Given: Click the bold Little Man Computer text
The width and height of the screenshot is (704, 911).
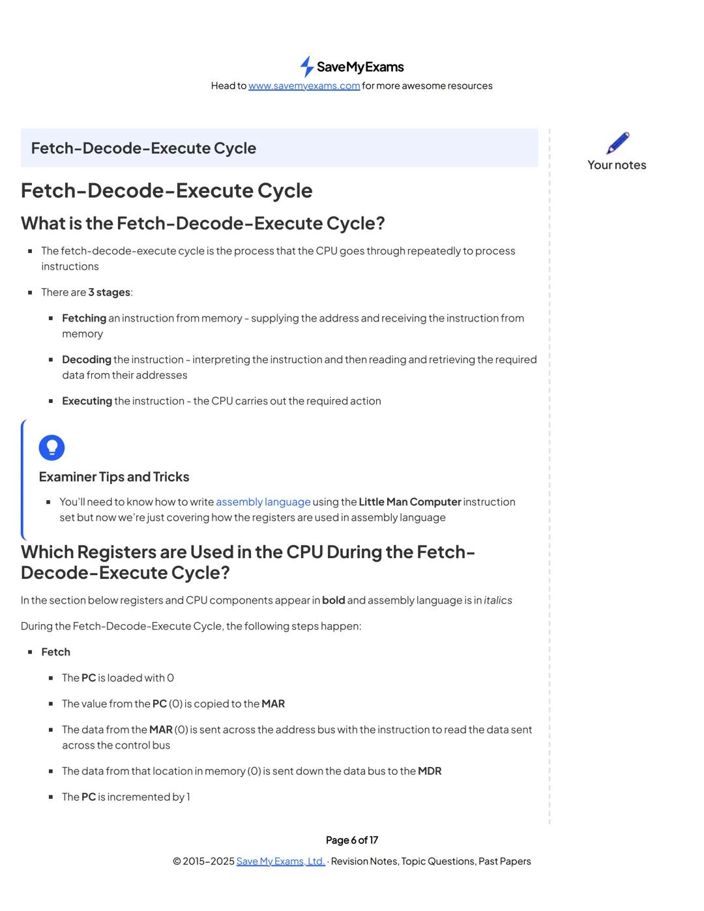Looking at the screenshot, I should pyautogui.click(x=409, y=502).
